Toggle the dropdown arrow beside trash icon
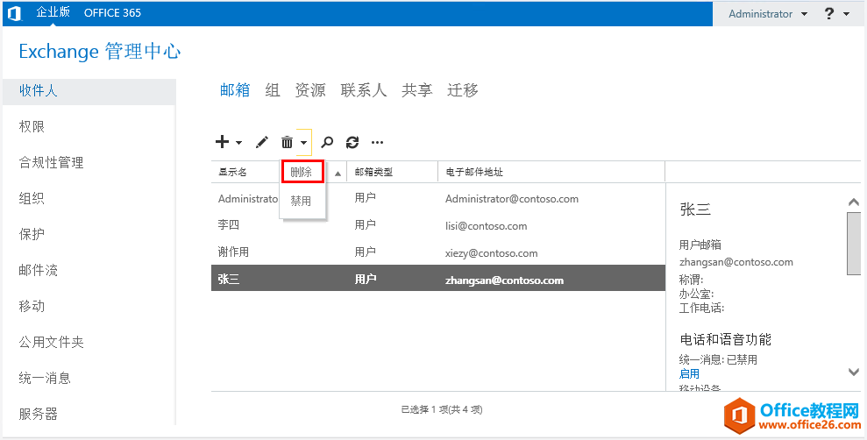 pyautogui.click(x=303, y=143)
